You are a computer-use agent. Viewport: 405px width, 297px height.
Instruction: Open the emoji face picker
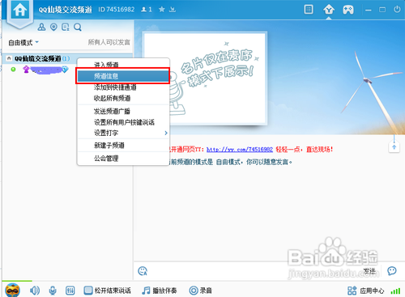pyautogui.click(x=143, y=271)
